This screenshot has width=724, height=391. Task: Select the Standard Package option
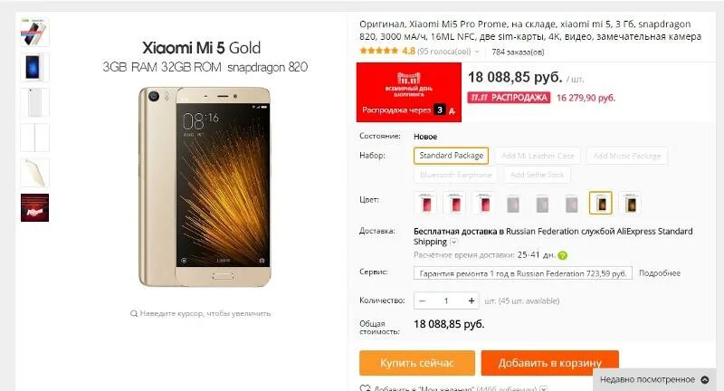click(451, 156)
